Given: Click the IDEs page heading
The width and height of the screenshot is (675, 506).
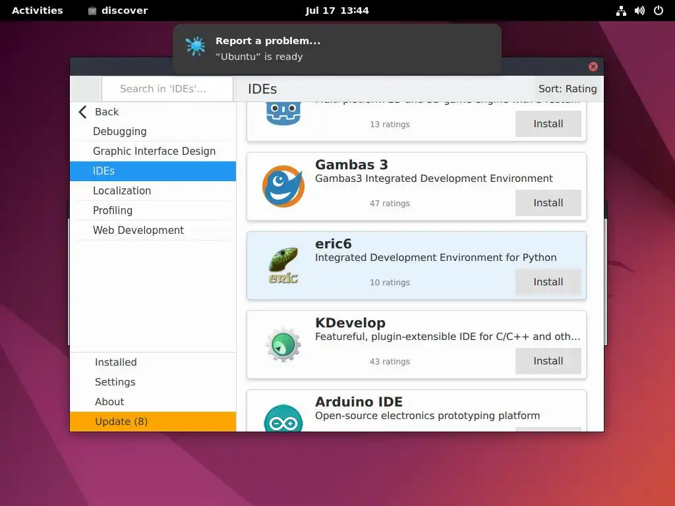Looking at the screenshot, I should pyautogui.click(x=262, y=89).
